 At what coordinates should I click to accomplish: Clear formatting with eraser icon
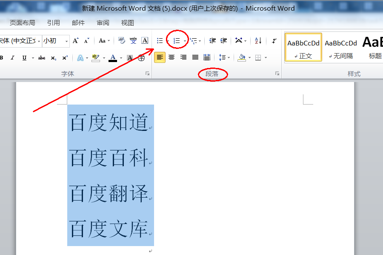click(121, 40)
